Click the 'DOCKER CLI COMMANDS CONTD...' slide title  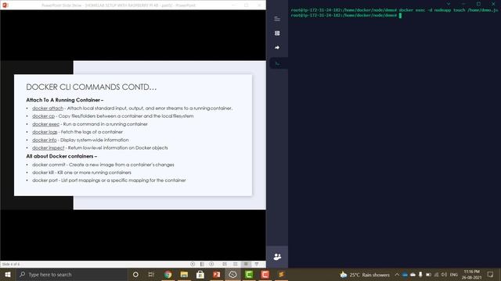point(92,87)
